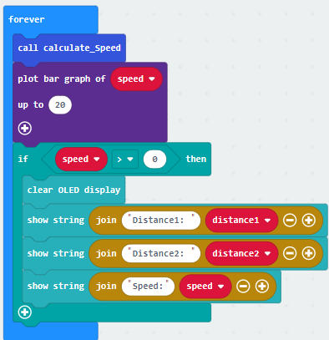Click 'show string' label in Speed: row
Viewport: 329px width, 340px height.
(56, 287)
